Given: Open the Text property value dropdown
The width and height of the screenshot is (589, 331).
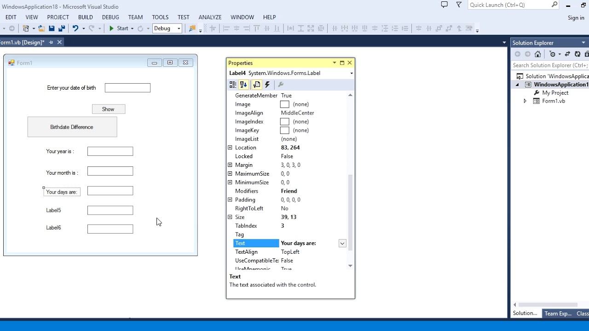Looking at the screenshot, I should (342, 243).
